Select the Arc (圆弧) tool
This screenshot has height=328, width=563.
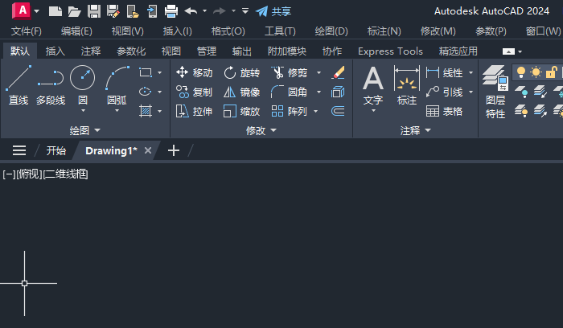point(117,85)
